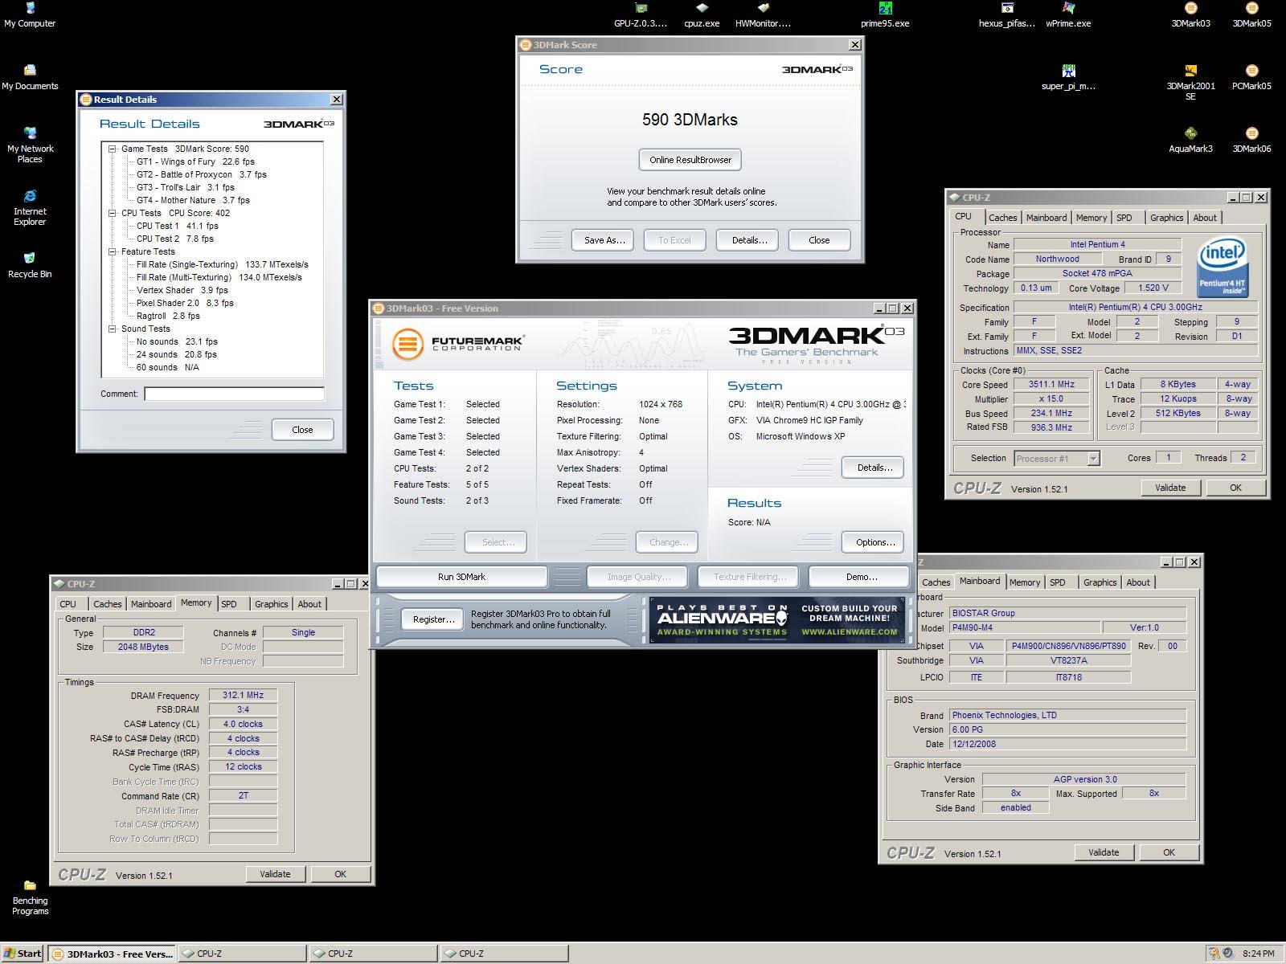The height and width of the screenshot is (964, 1286).
Task: Collapse the Feature Tests tree node
Action: (x=113, y=251)
